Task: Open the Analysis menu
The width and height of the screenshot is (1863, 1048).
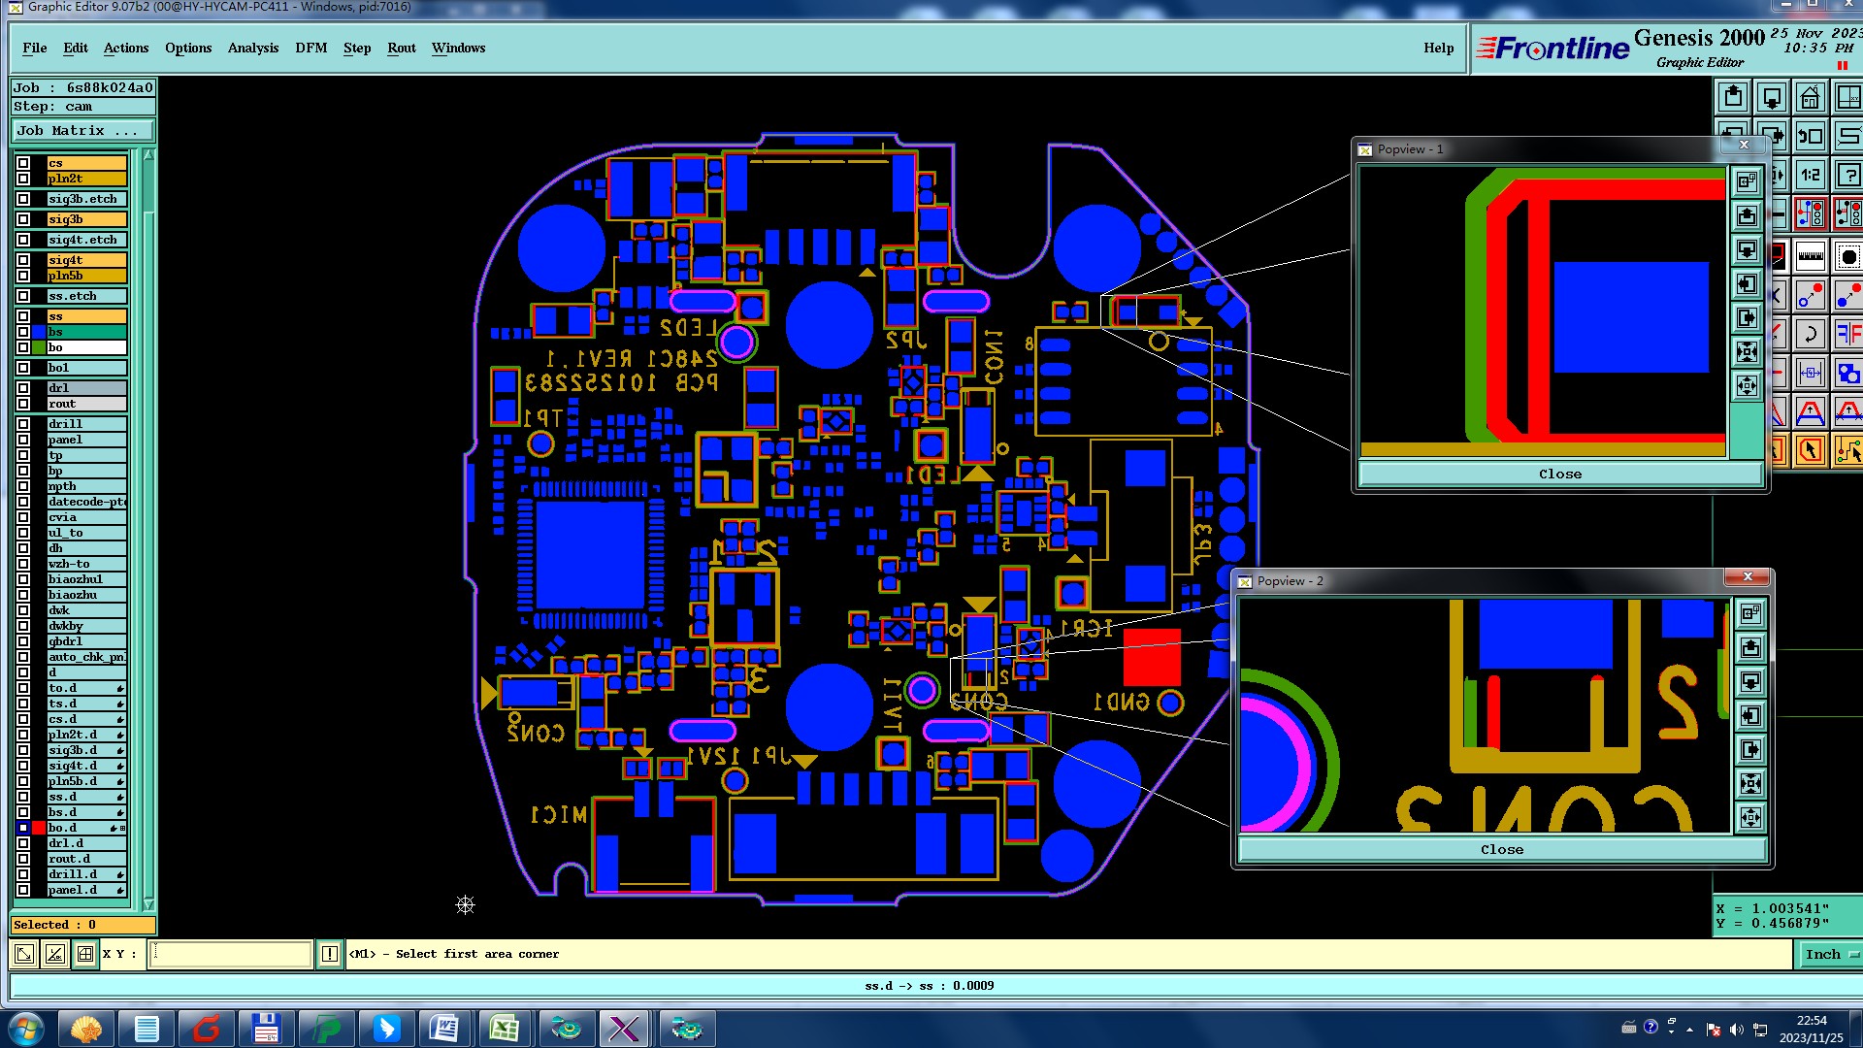Action: 252,48
